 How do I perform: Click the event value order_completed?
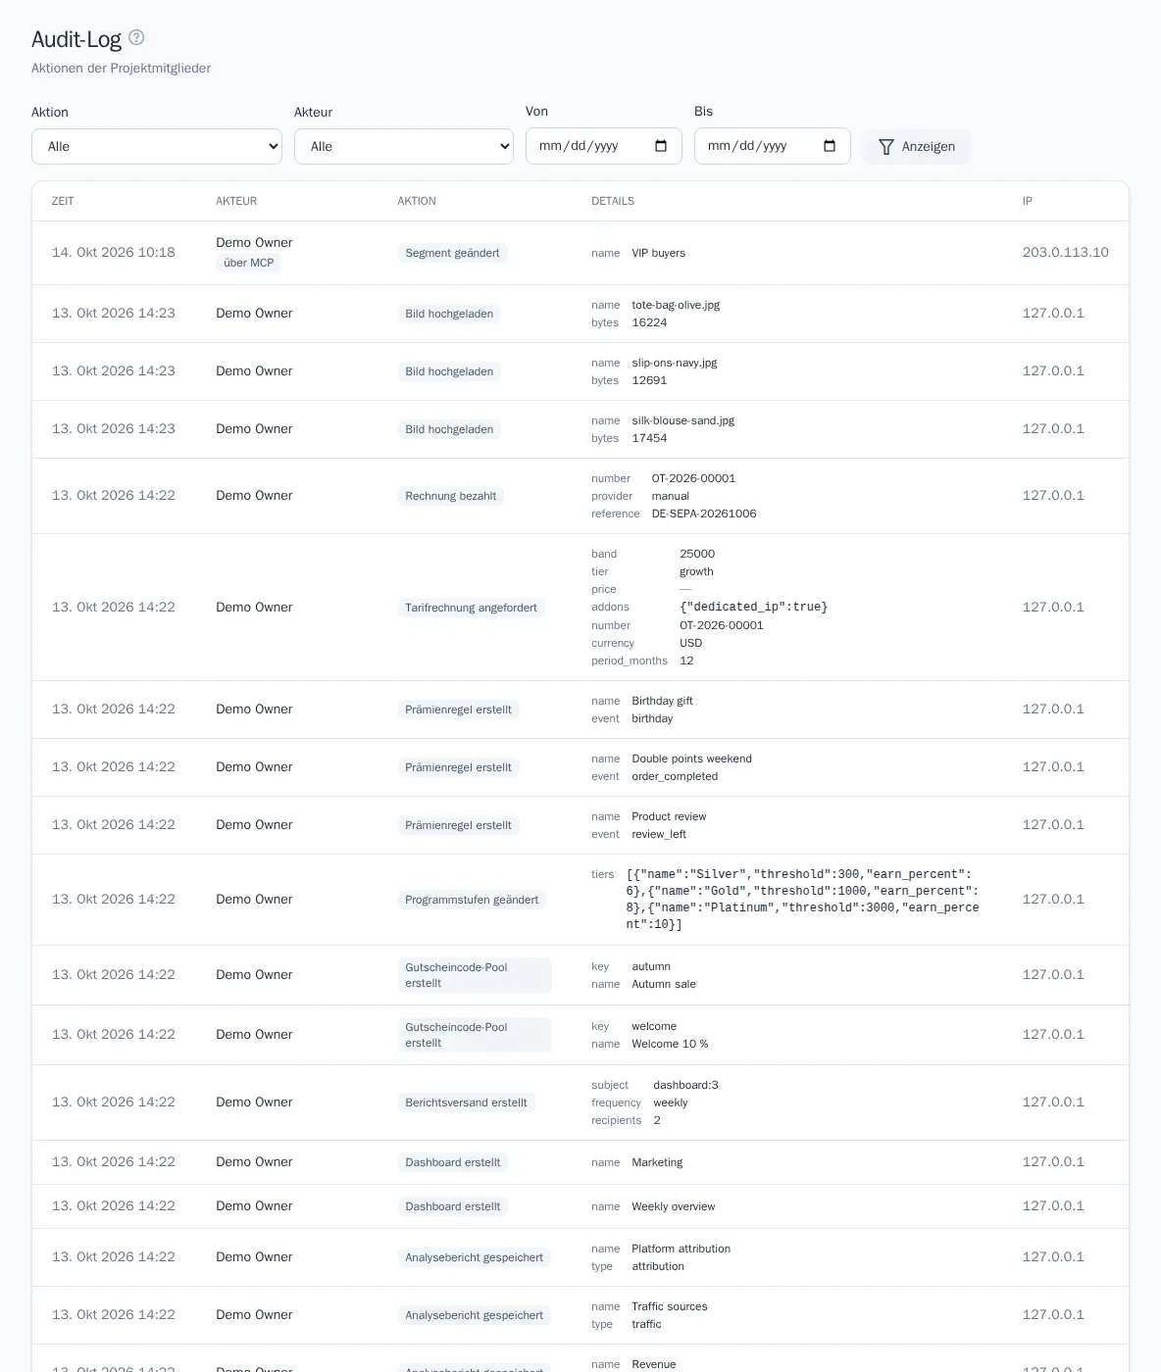click(675, 776)
